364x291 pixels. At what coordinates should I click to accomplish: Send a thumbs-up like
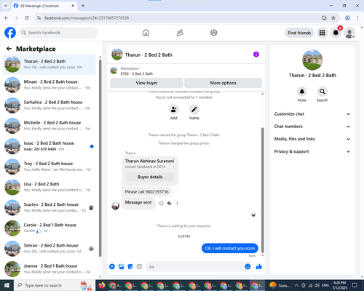pyautogui.click(x=259, y=267)
